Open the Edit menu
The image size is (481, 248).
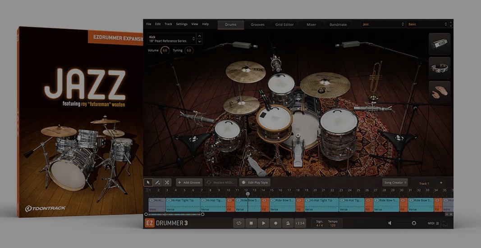[158, 24]
